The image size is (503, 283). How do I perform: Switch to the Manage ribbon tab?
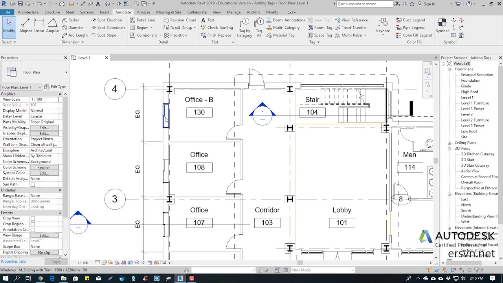(233, 12)
